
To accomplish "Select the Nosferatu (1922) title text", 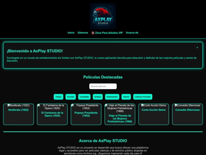I will 19,110.
